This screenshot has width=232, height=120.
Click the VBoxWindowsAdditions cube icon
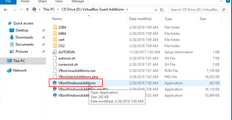(55, 83)
